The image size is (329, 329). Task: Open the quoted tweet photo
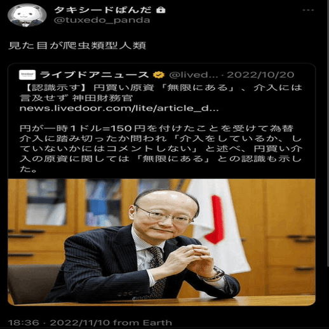tap(161, 242)
